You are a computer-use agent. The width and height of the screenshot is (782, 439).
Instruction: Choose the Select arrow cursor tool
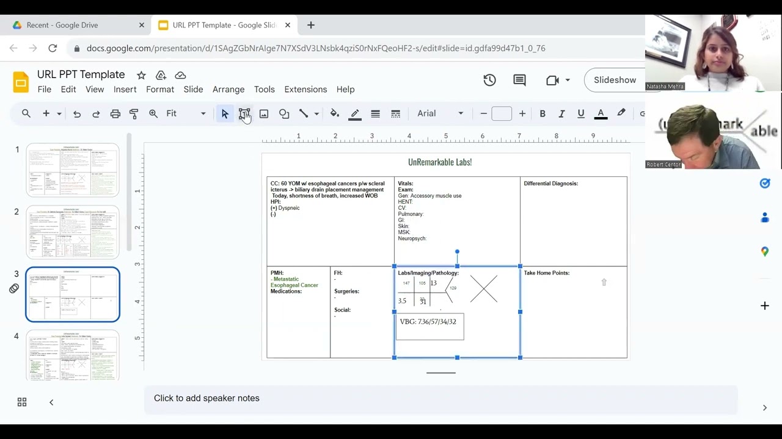click(x=225, y=113)
